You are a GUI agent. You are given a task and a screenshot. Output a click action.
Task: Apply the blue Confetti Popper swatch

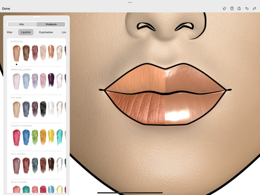pyautogui.click(x=26, y=137)
